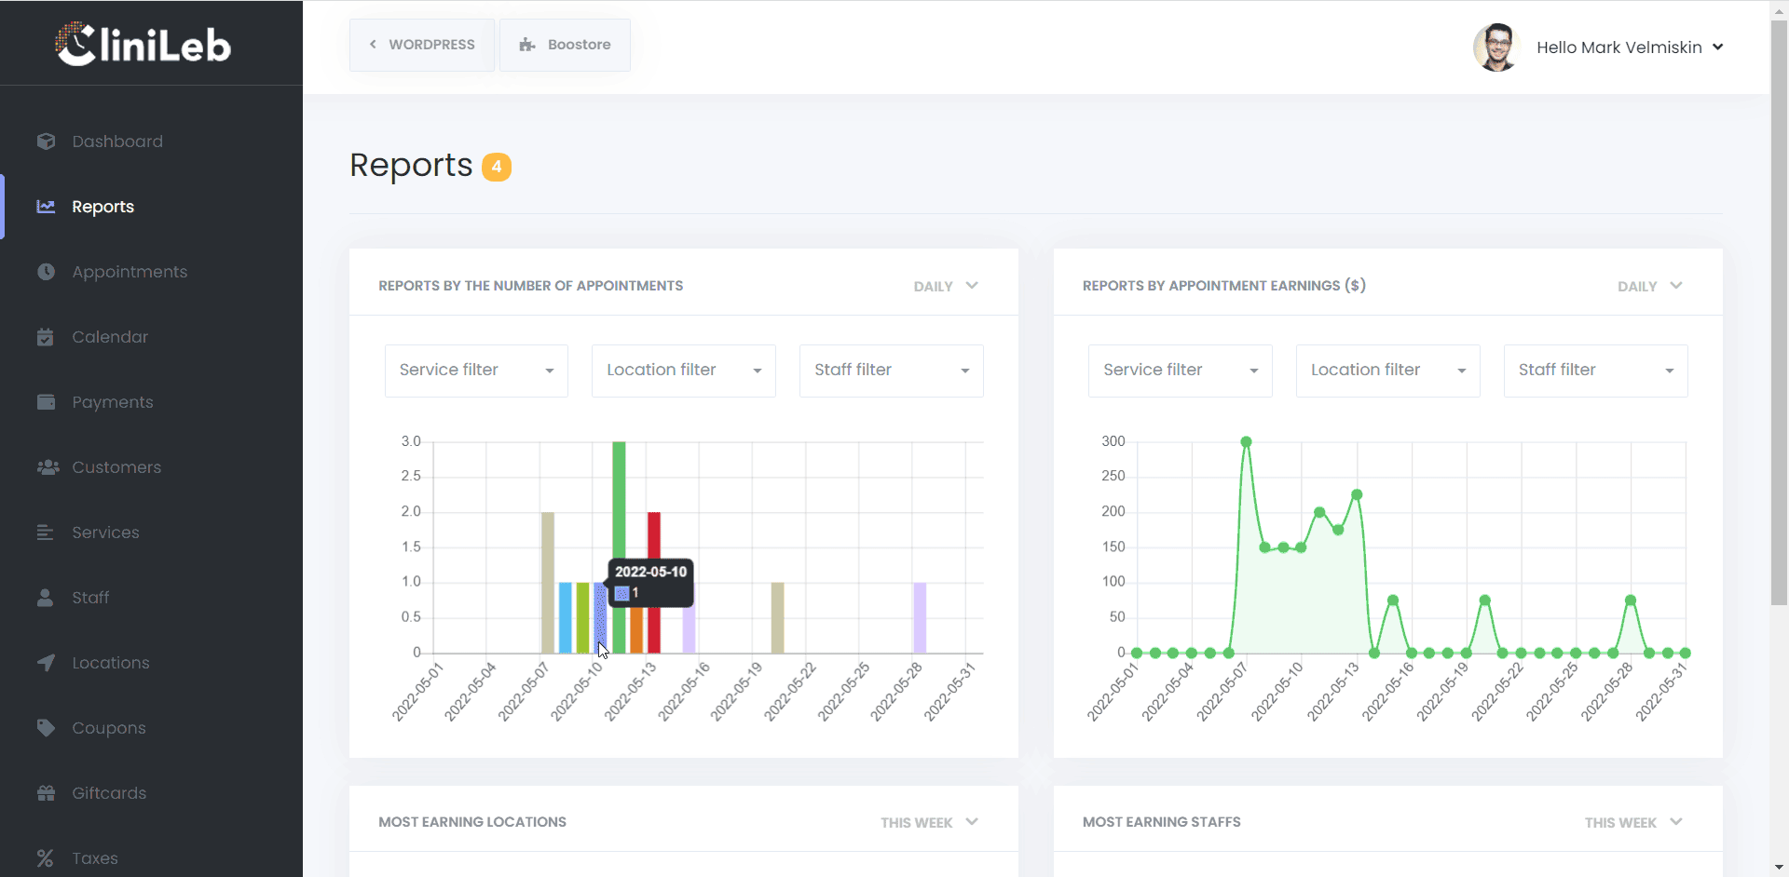The width and height of the screenshot is (1789, 877).
Task: Click the Appointments clock icon
Action: 46,272
